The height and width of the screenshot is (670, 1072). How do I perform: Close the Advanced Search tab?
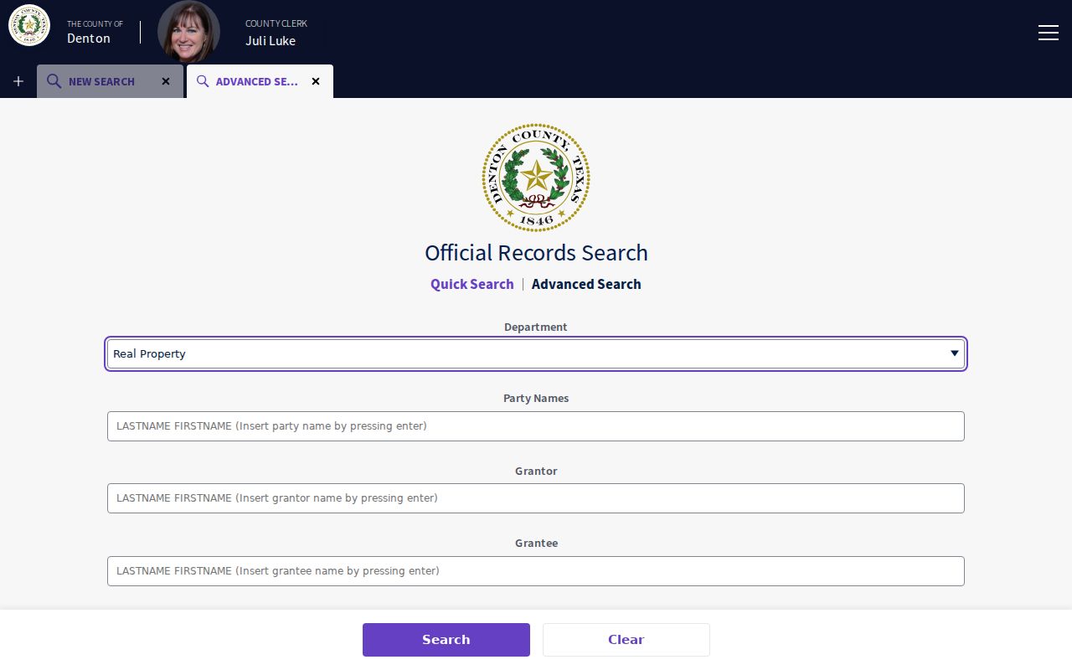coord(316,81)
